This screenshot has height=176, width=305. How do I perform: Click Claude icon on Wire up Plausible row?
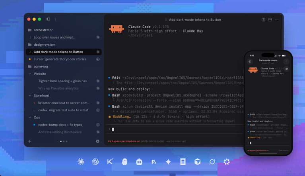[x=98, y=88]
